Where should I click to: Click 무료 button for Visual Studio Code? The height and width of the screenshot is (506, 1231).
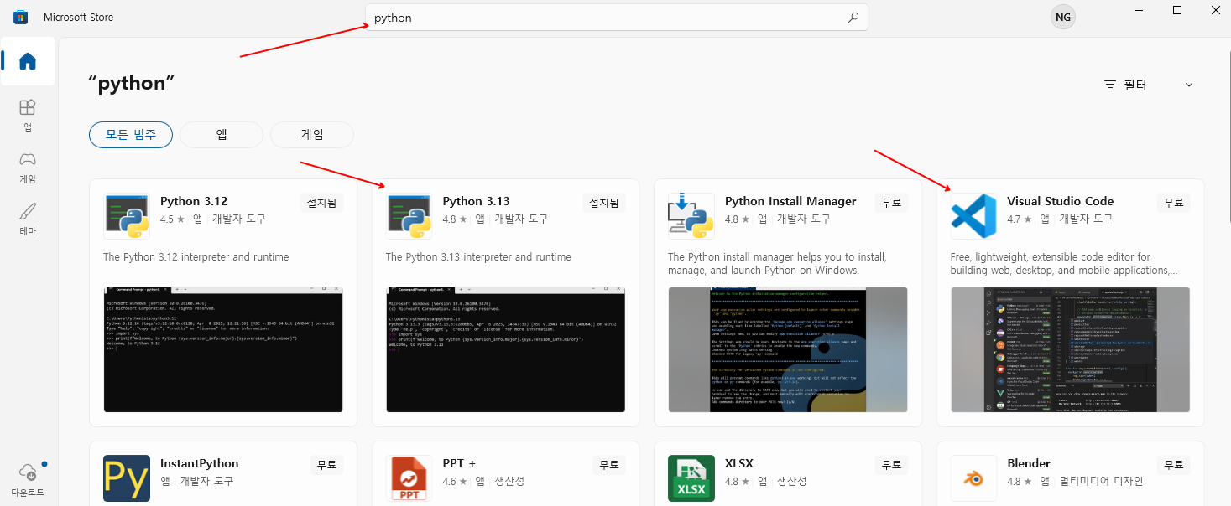1173,203
